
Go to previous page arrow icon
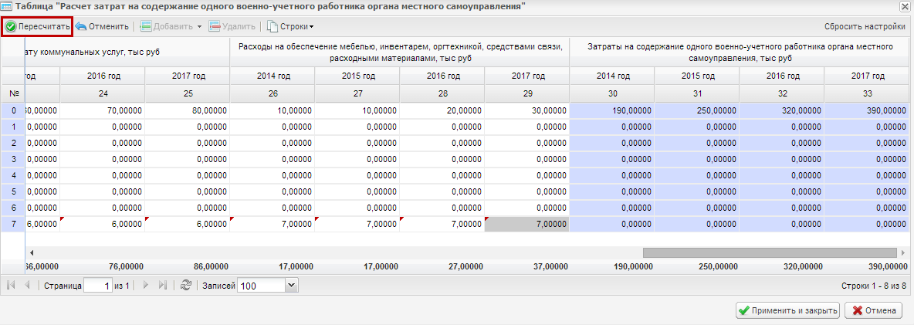[x=27, y=286]
